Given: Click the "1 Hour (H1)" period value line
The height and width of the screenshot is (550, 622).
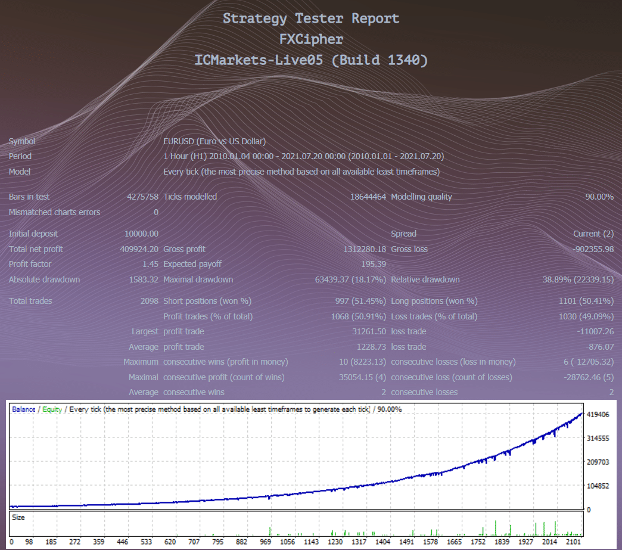Looking at the screenshot, I should click(303, 156).
